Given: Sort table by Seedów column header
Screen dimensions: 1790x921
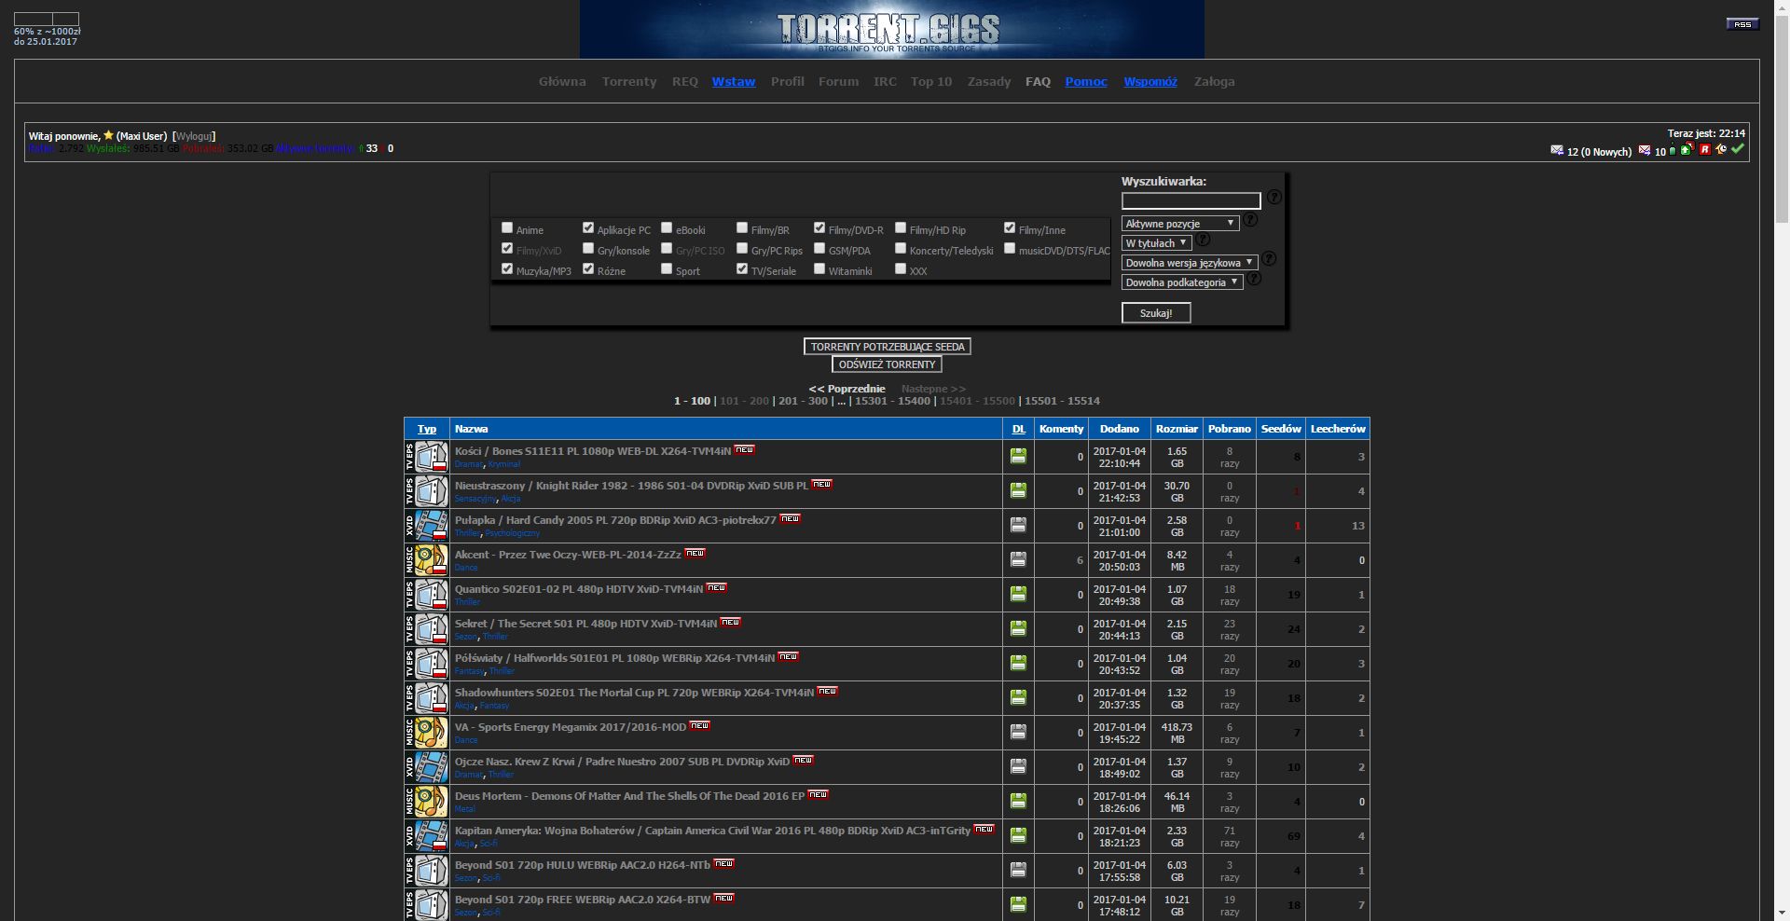Looking at the screenshot, I should pyautogui.click(x=1281, y=429).
